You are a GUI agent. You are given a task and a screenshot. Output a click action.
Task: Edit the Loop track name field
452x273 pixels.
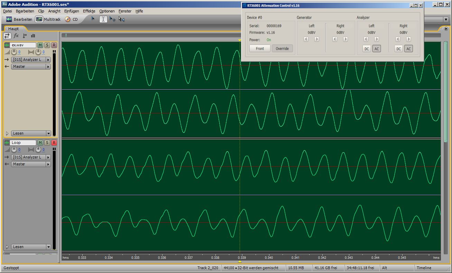pyautogui.click(x=24, y=143)
